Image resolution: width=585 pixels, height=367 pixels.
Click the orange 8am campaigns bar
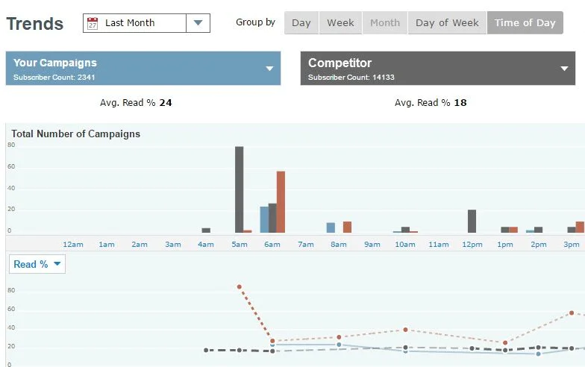point(347,227)
